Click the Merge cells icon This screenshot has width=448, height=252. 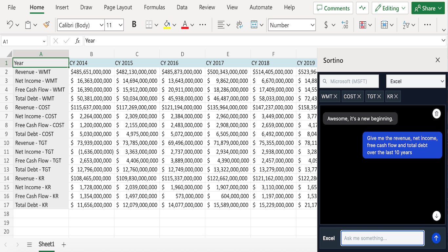coord(254,25)
